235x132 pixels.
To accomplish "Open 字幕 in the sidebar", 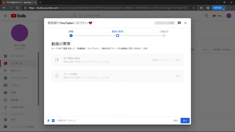I will pyautogui.click(x=13, y=92).
